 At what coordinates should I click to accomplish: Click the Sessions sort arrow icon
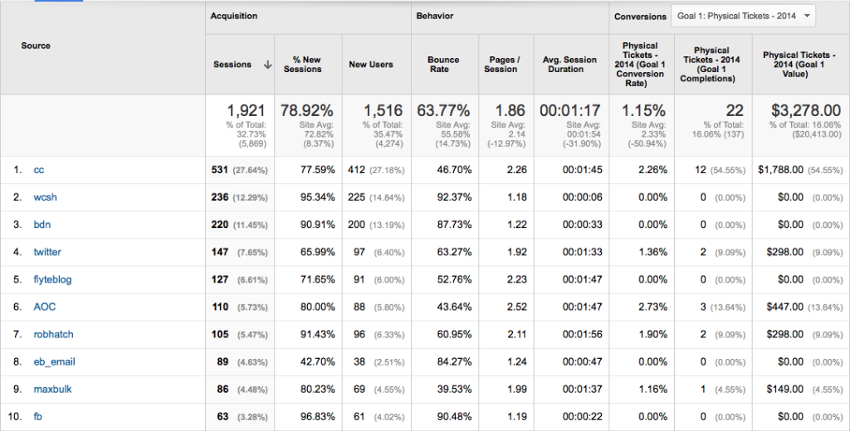[267, 65]
